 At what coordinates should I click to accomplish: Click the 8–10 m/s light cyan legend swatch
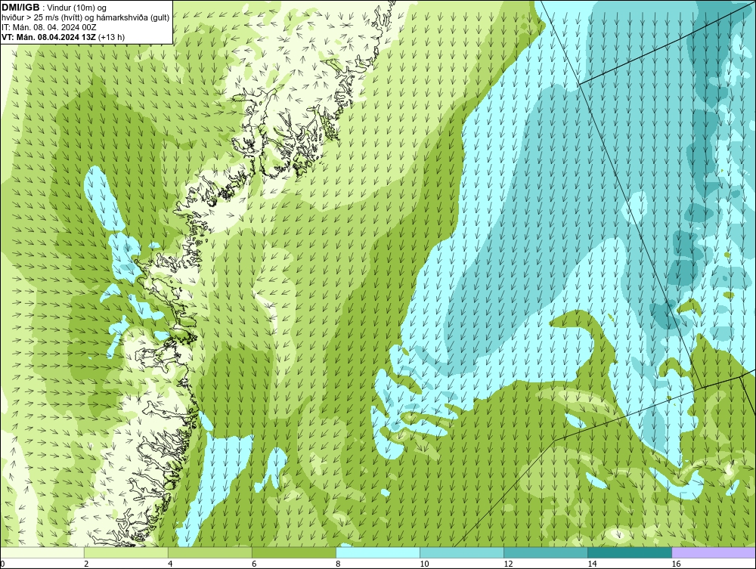(378, 552)
